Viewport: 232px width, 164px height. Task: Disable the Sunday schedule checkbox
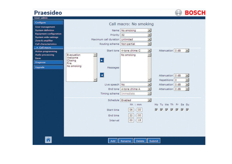187,110
